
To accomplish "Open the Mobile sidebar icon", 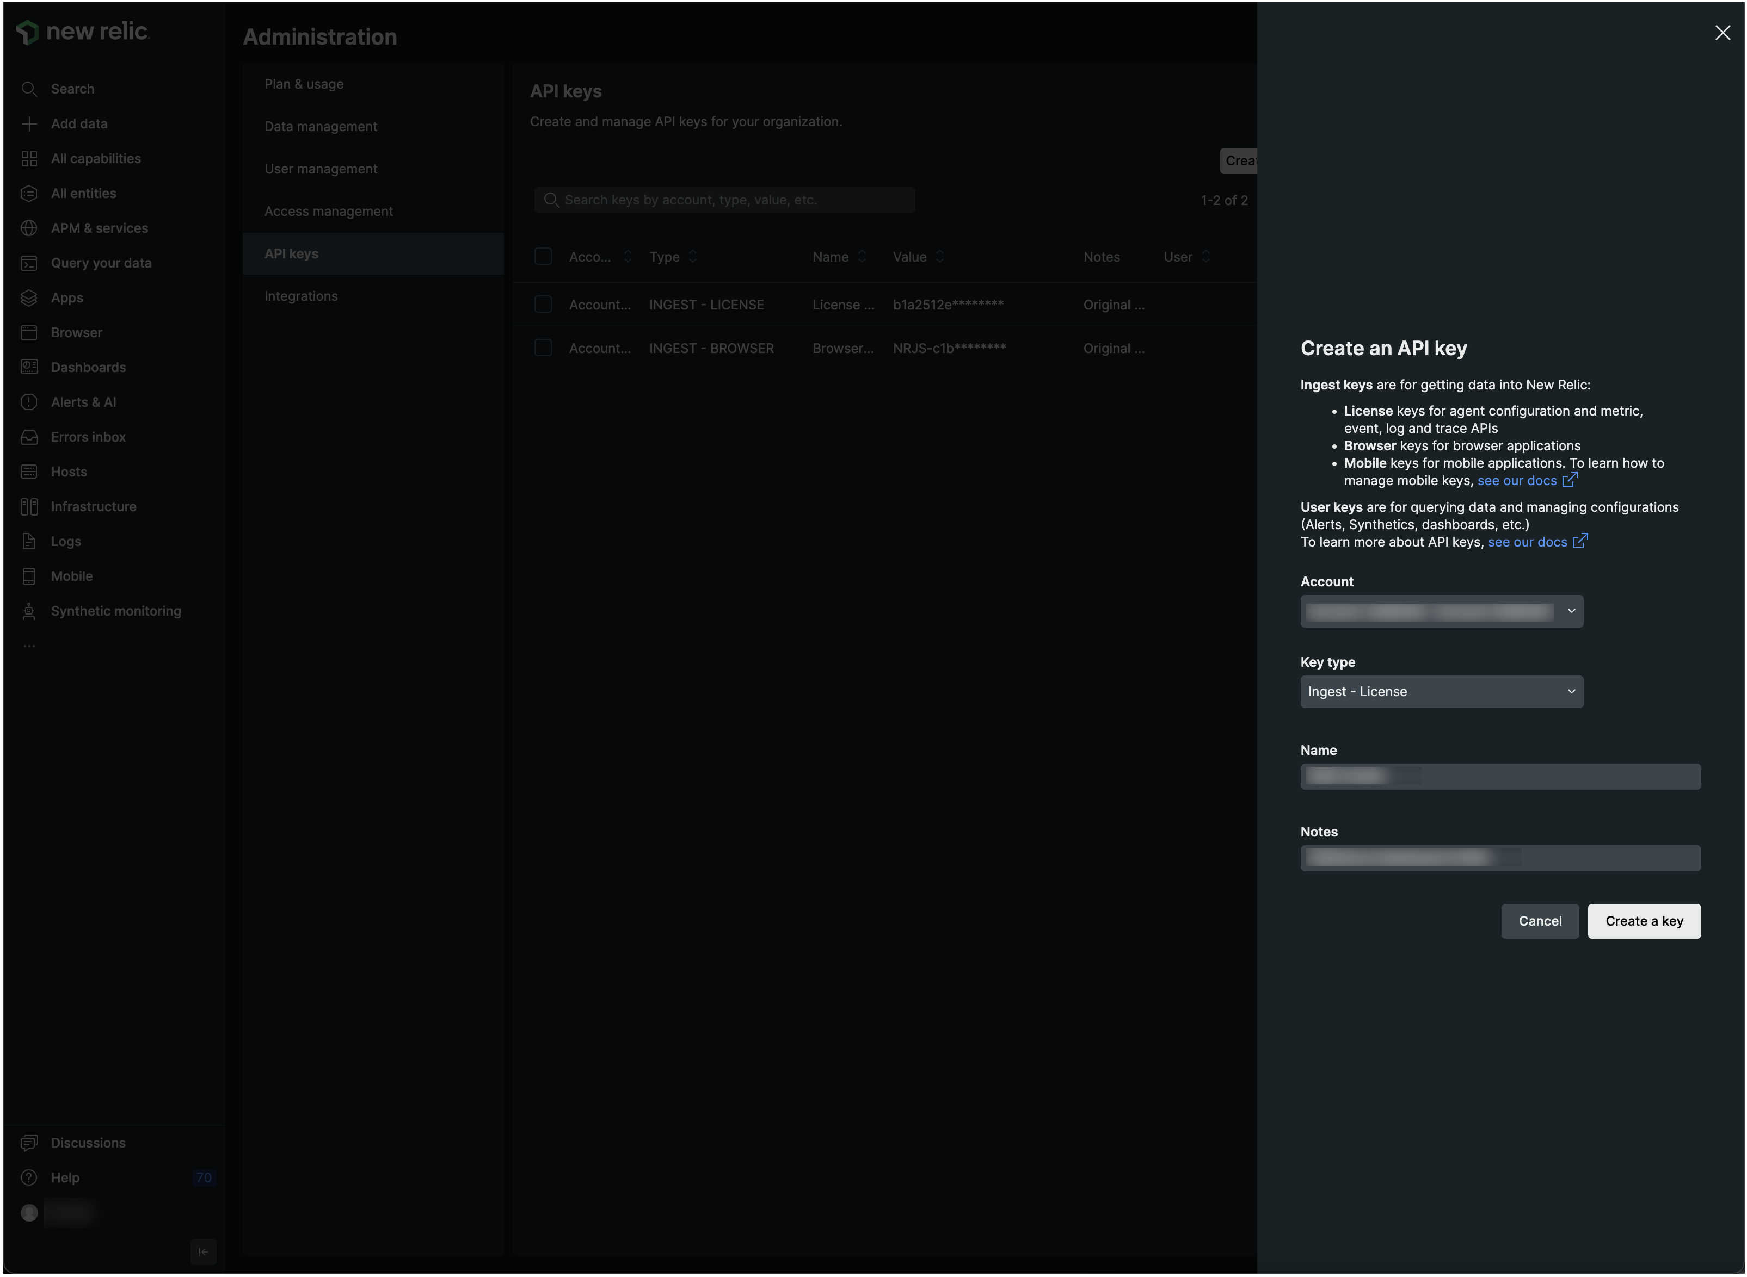I will click(29, 576).
